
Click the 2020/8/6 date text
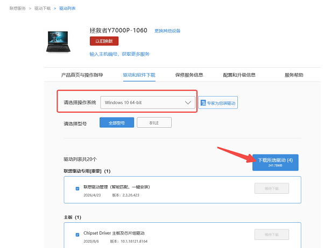pos(91,241)
